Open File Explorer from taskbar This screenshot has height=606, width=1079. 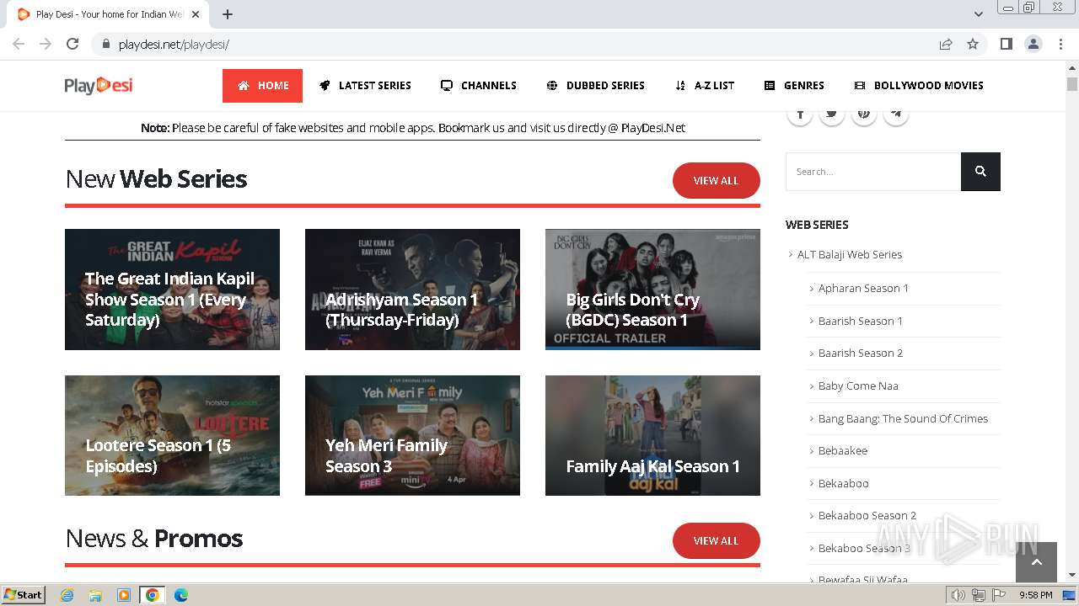coord(95,595)
